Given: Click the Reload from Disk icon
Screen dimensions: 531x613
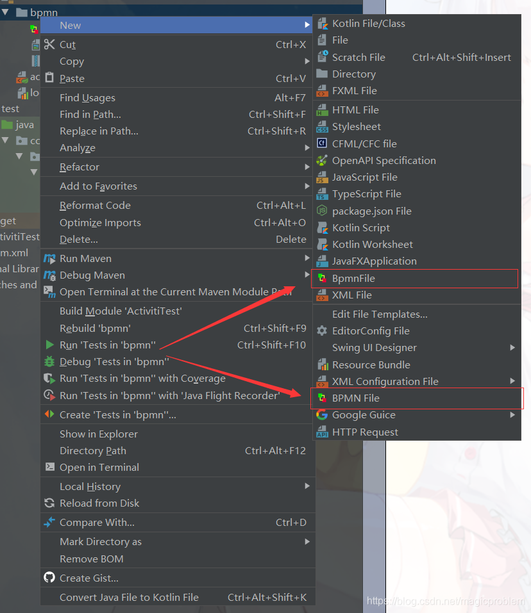Looking at the screenshot, I should click(x=49, y=503).
